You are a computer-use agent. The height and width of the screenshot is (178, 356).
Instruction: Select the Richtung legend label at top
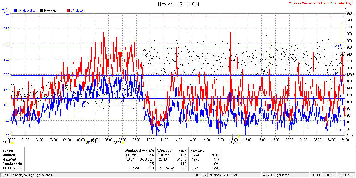coord(50,11)
